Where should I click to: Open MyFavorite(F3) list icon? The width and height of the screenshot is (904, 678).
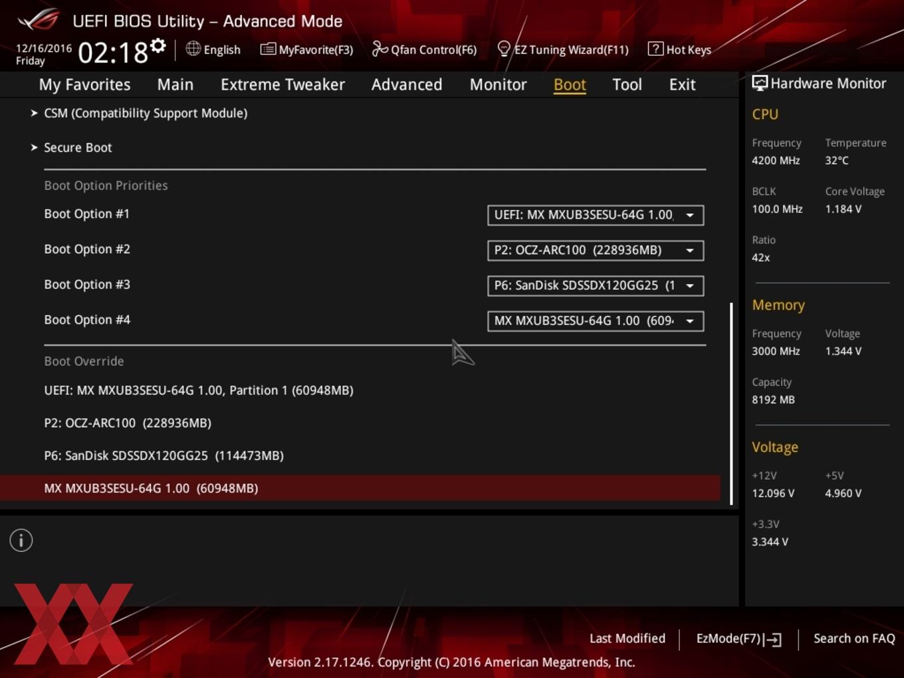[x=268, y=49]
